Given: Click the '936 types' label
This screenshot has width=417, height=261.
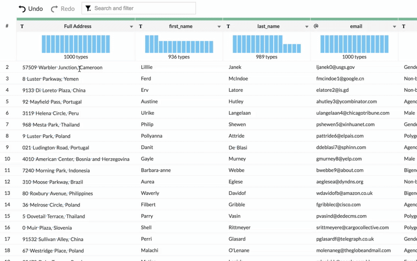Looking at the screenshot, I should pos(179,57).
